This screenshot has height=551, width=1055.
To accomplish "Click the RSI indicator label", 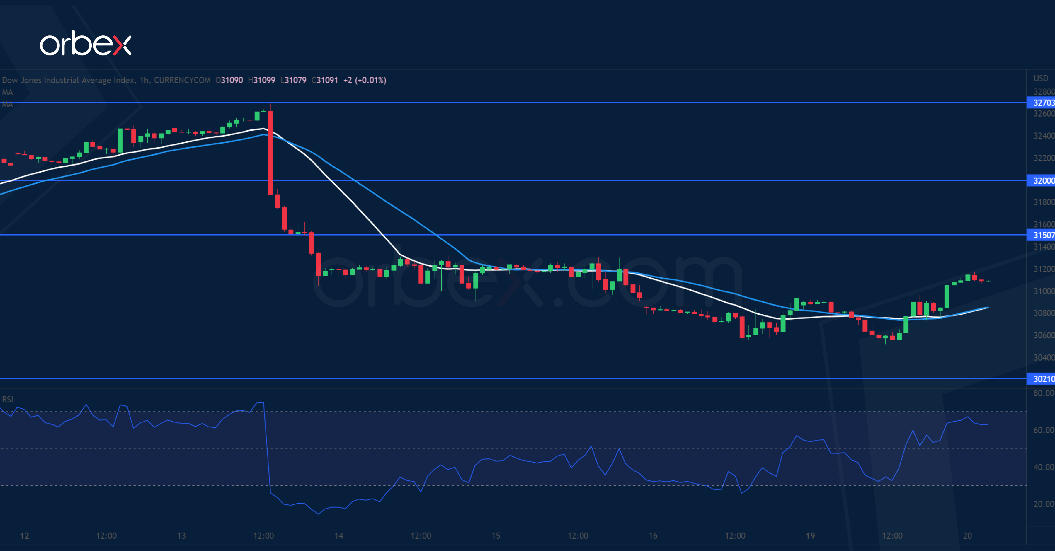I will pos(7,399).
